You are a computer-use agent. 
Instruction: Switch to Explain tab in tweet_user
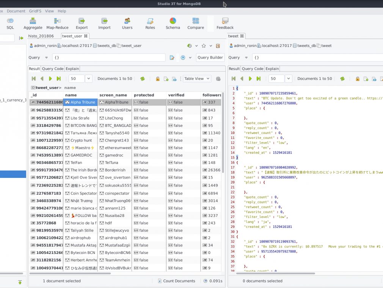[x=72, y=69]
